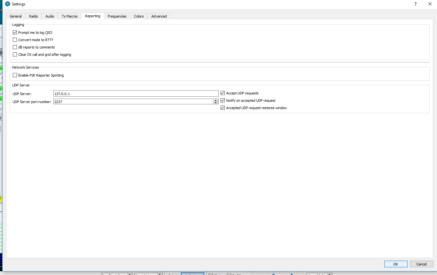Click the 'UDP Server port number:' label
437x275 pixels.
32,102
